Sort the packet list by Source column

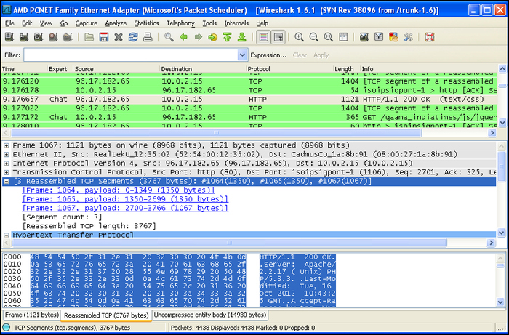pyautogui.click(x=116, y=69)
